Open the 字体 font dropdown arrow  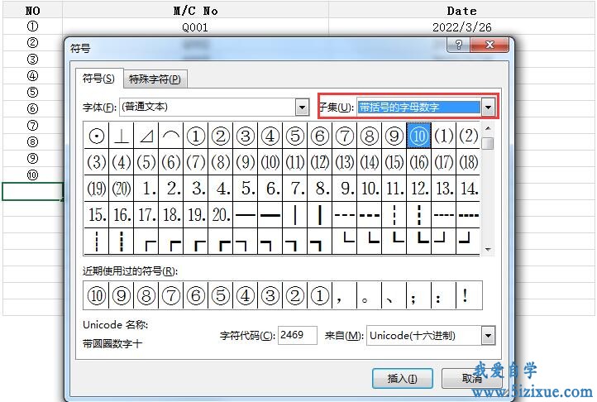pyautogui.click(x=302, y=108)
